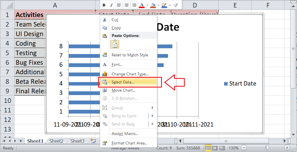Click the Paste clipboard option icon
The height and width of the screenshot is (152, 297).
coord(115,44)
